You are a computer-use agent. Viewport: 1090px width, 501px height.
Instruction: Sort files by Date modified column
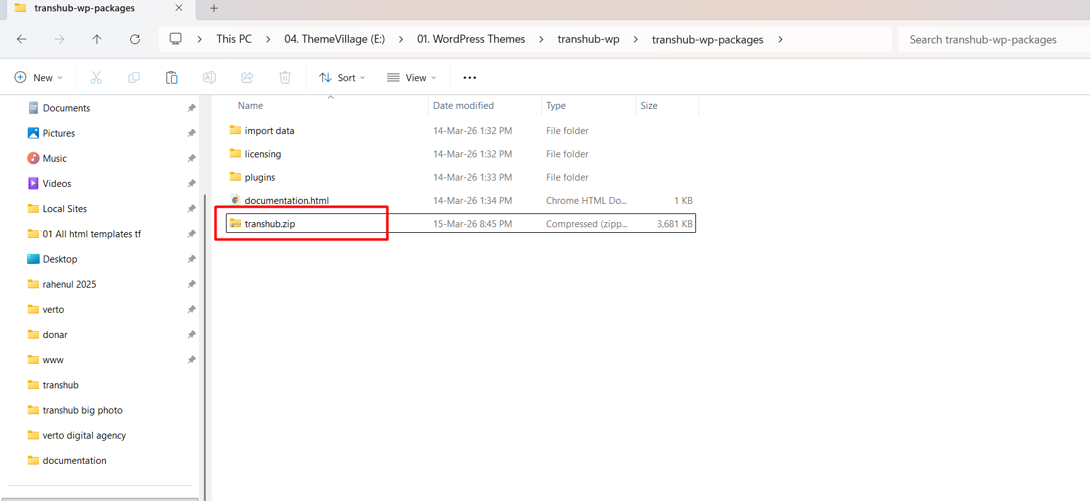[x=463, y=106]
